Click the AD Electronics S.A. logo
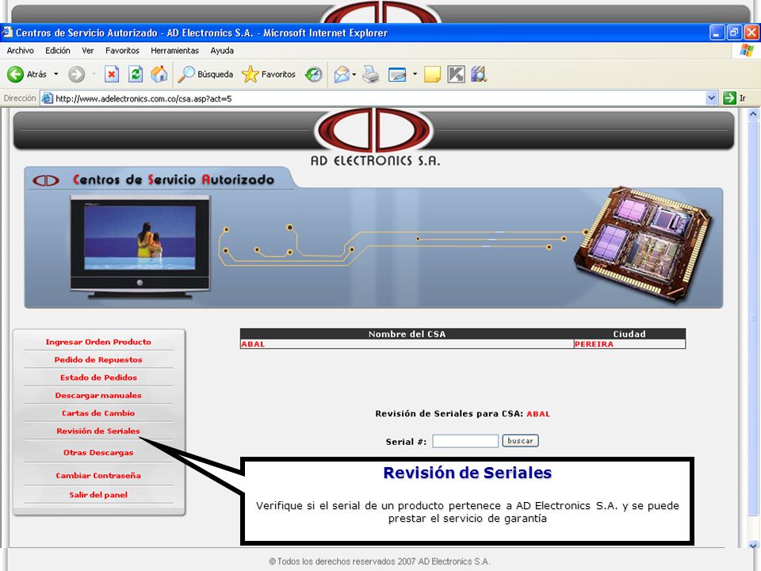Viewport: 761px width, 571px height. 374,137
